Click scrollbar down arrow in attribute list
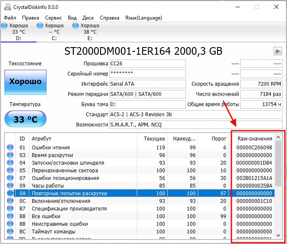The image size is (287, 244). pos(279,236)
